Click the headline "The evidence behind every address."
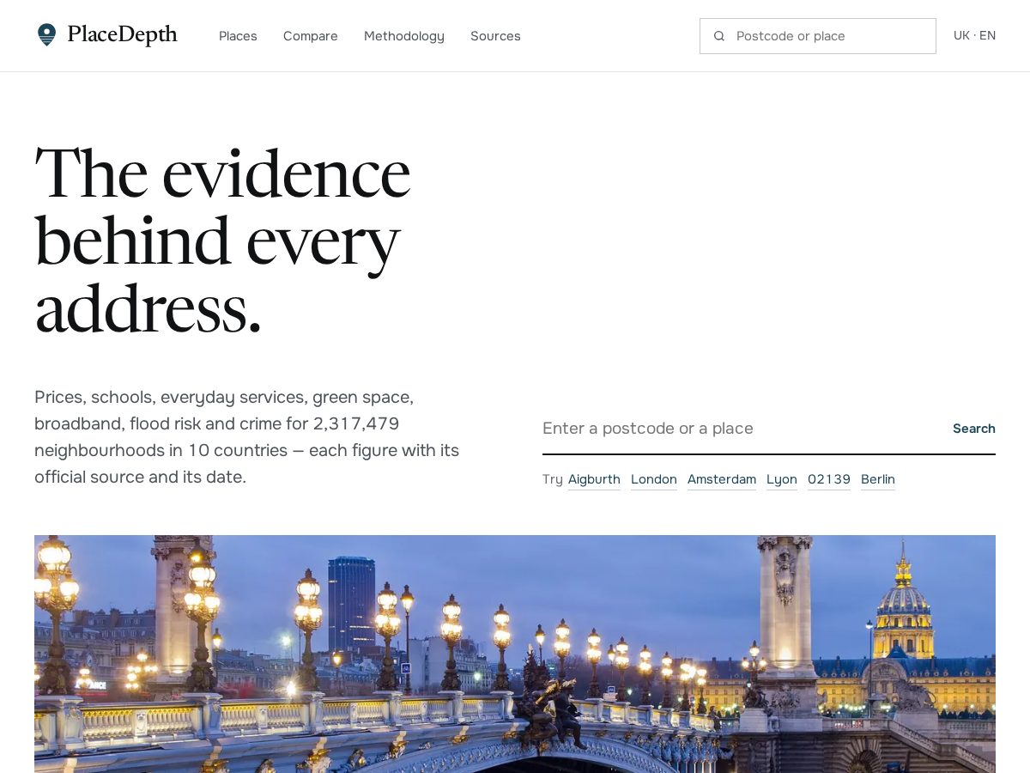 point(222,240)
